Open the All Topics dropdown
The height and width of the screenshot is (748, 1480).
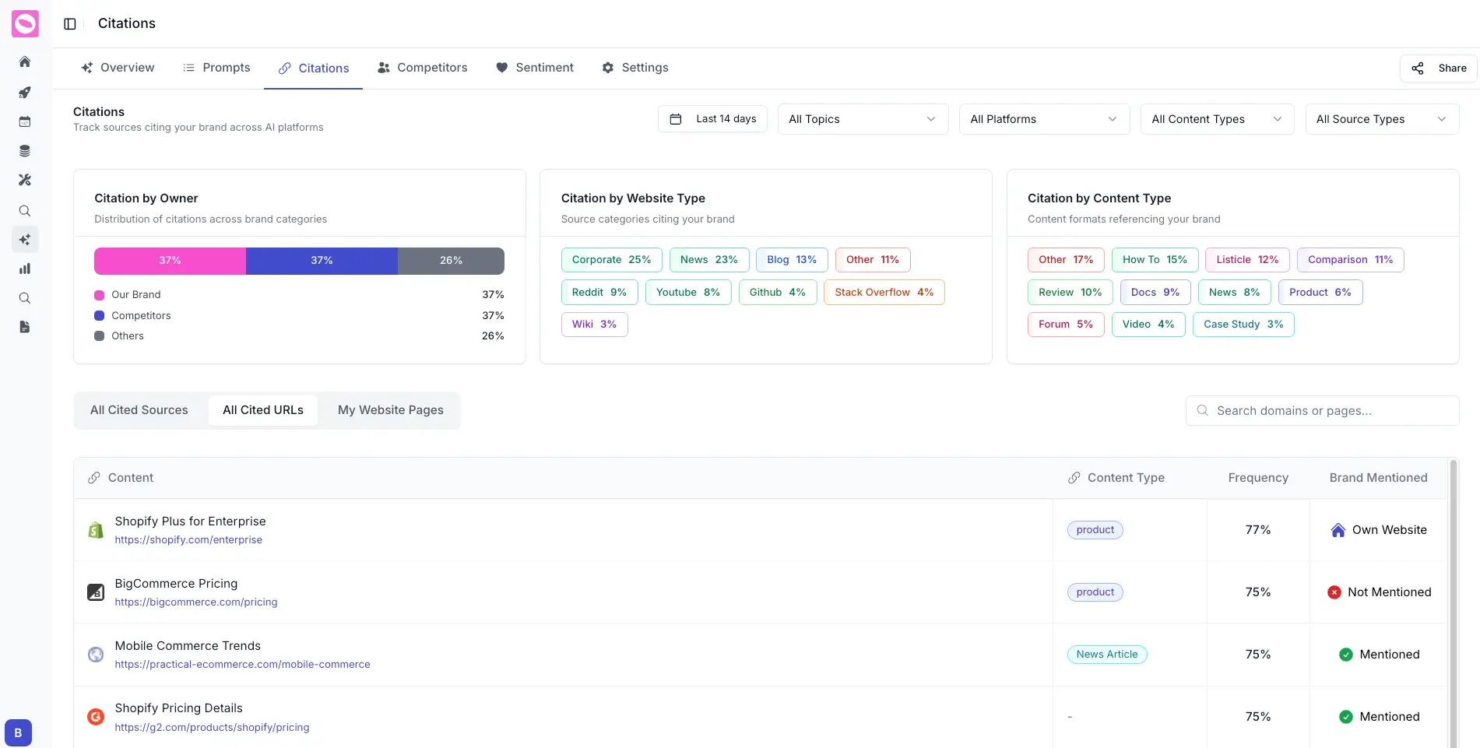pyautogui.click(x=862, y=119)
